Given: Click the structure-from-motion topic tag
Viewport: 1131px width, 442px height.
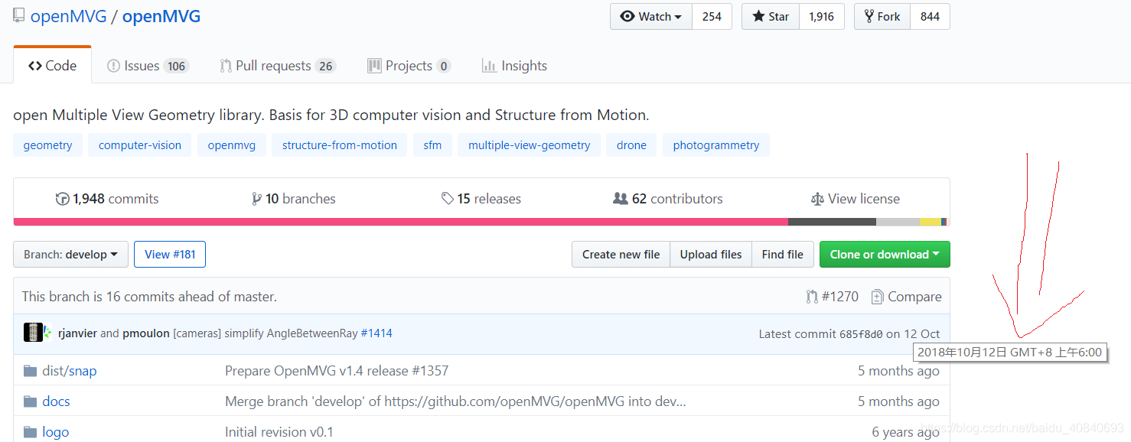Looking at the screenshot, I should [x=340, y=145].
